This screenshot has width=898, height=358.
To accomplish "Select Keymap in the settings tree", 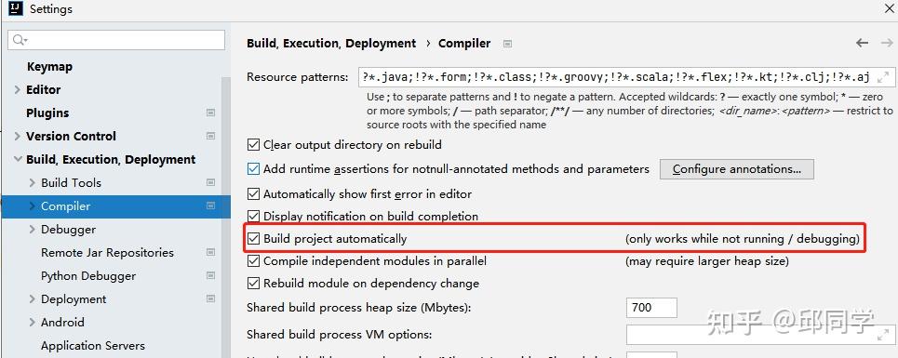I will click(49, 66).
